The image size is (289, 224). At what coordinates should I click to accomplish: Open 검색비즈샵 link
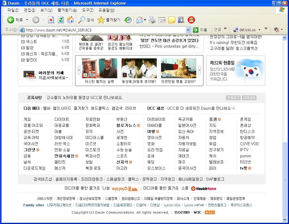coord(43,179)
